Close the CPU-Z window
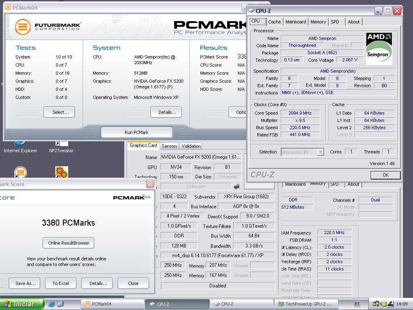 397,11
